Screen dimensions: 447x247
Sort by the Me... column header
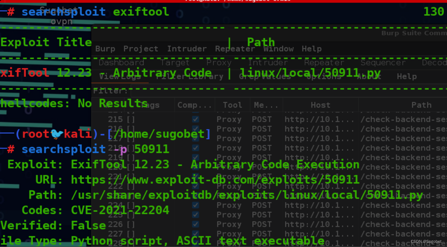click(x=266, y=105)
